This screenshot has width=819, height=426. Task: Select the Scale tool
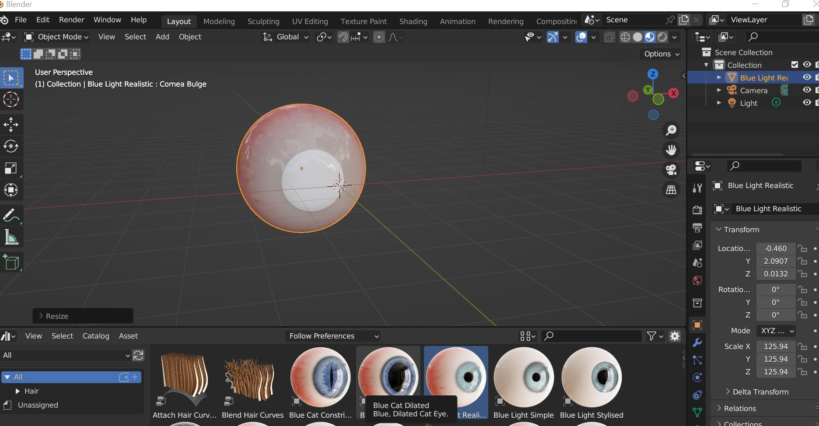[11, 168]
